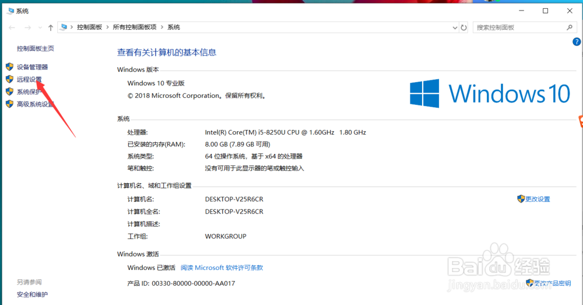583x305 pixels.
Task: Click shield icon next to 更改产品密钥
Action: point(530,283)
